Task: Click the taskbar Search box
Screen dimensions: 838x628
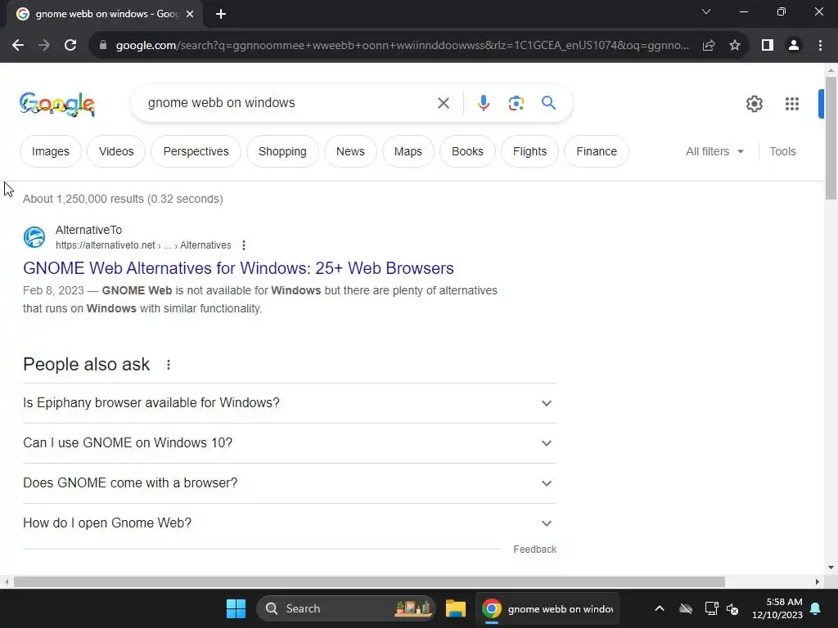Action: coord(346,608)
